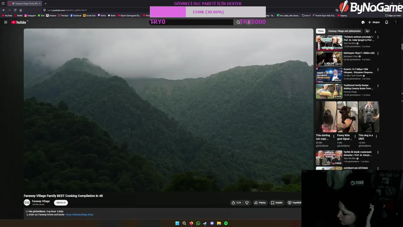Screen dimensions: 403x227
Task: Click the Faraway Village channel avatar
Action: (x=27, y=202)
